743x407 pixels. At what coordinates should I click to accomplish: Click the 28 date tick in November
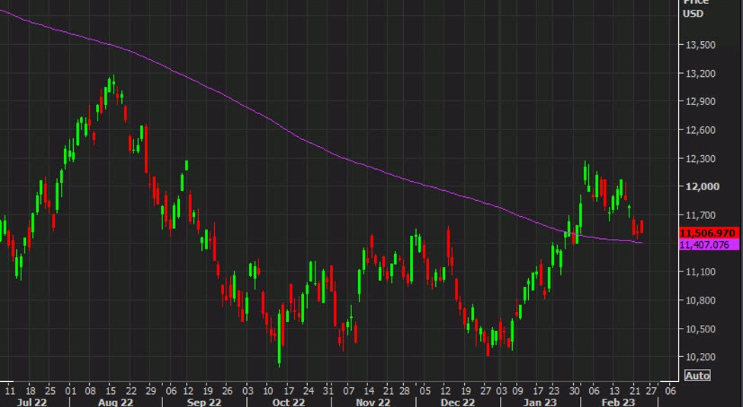point(404,391)
